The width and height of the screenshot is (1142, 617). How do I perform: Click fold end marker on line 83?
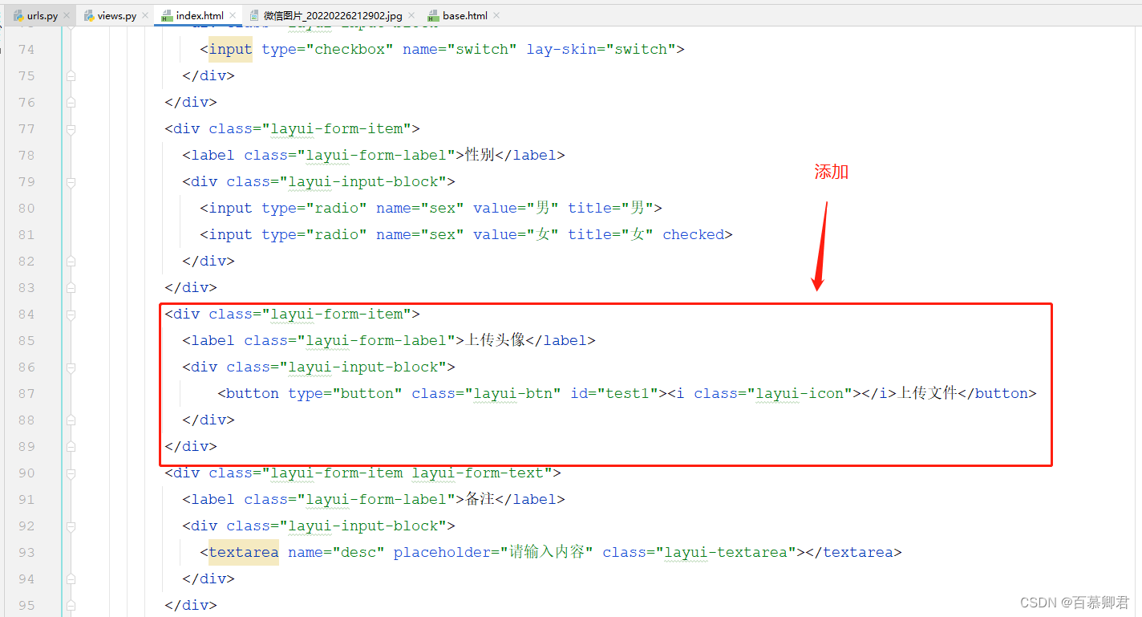71,288
